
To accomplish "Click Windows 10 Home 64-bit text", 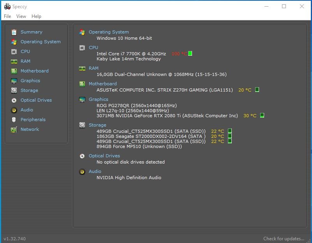I will click(x=124, y=38).
